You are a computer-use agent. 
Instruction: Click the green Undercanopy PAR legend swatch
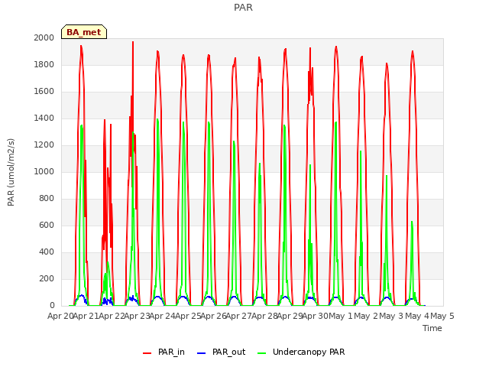click(x=262, y=353)
